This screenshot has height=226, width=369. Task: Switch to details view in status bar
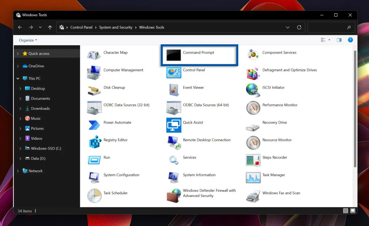click(x=346, y=211)
